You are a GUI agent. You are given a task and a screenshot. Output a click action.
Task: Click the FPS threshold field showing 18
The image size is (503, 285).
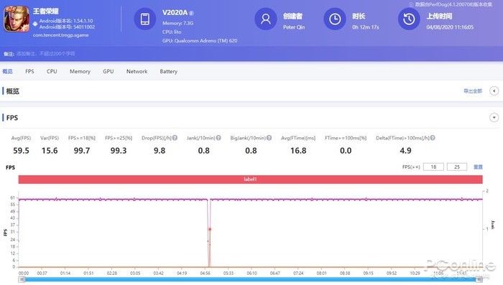pos(433,167)
